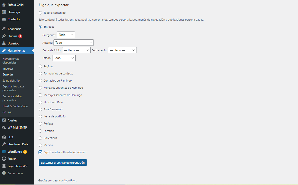298x185 pixels.
Task: Uncheck Export media with selected content
Action: 40,152
